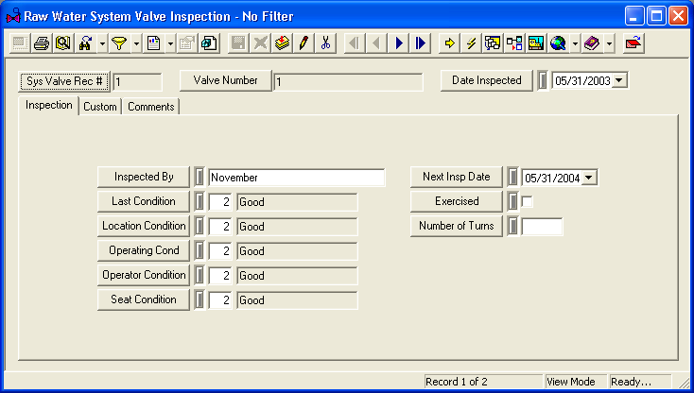Image resolution: width=694 pixels, height=393 pixels.
Task: Click the Sys Valve Rec # value field
Action: coord(138,82)
